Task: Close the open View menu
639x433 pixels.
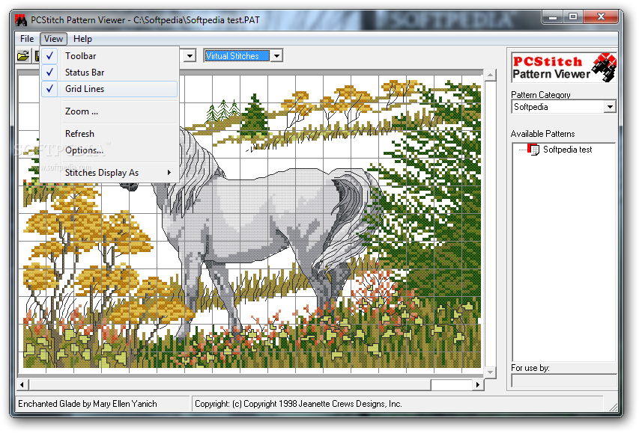Action: coord(53,39)
